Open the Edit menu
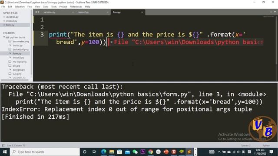The width and height of the screenshot is (278, 156). pos(10,6)
